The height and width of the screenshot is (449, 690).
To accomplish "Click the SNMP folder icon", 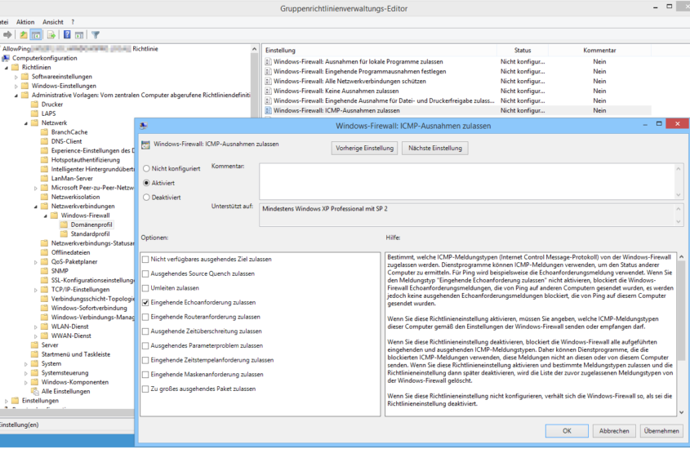I will [x=44, y=271].
